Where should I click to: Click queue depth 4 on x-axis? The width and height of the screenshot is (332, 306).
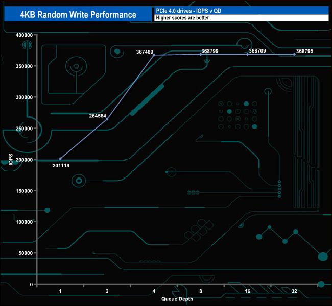coord(154,291)
